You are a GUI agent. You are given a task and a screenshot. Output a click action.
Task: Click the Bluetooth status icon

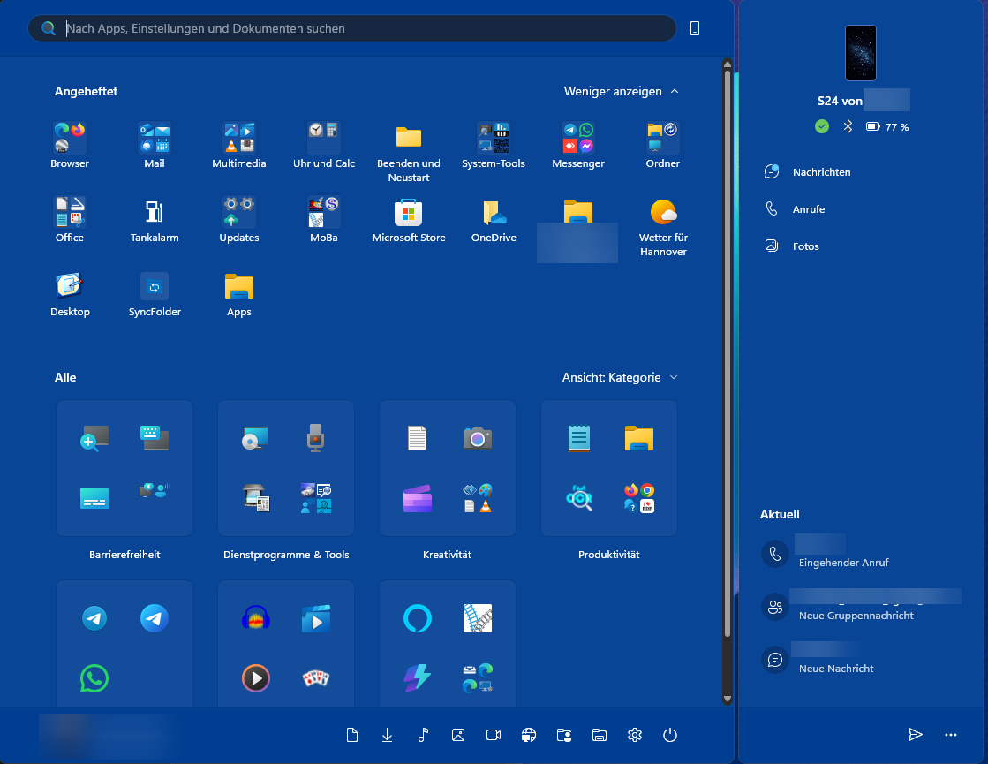[848, 126]
